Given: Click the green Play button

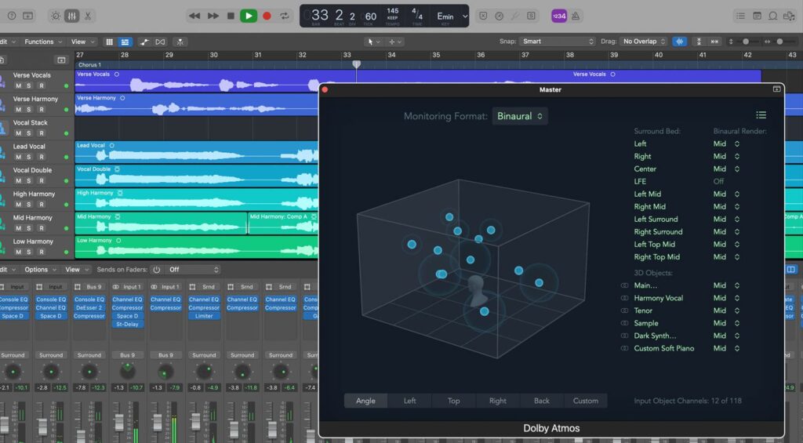Looking at the screenshot, I should point(249,16).
